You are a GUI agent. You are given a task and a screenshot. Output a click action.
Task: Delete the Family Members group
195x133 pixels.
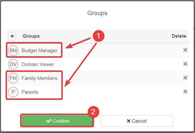pyautogui.click(x=185, y=78)
